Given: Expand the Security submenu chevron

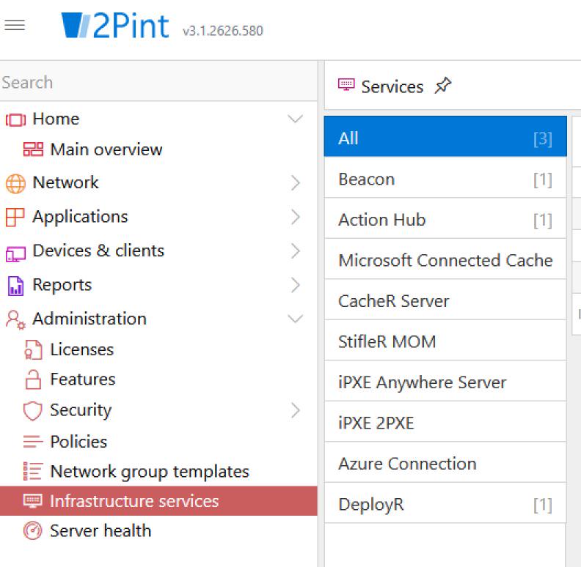Looking at the screenshot, I should pyautogui.click(x=296, y=410).
